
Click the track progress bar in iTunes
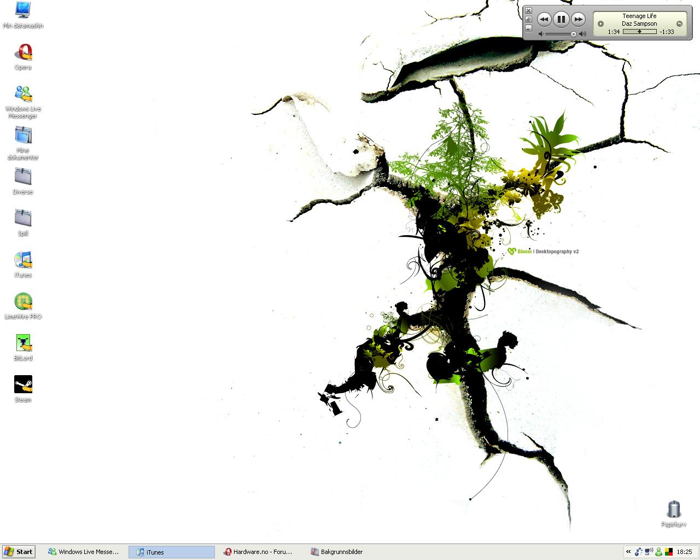639,32
